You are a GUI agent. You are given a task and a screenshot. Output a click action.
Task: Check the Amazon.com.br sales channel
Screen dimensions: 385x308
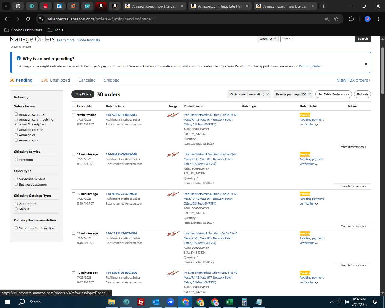click(16, 129)
